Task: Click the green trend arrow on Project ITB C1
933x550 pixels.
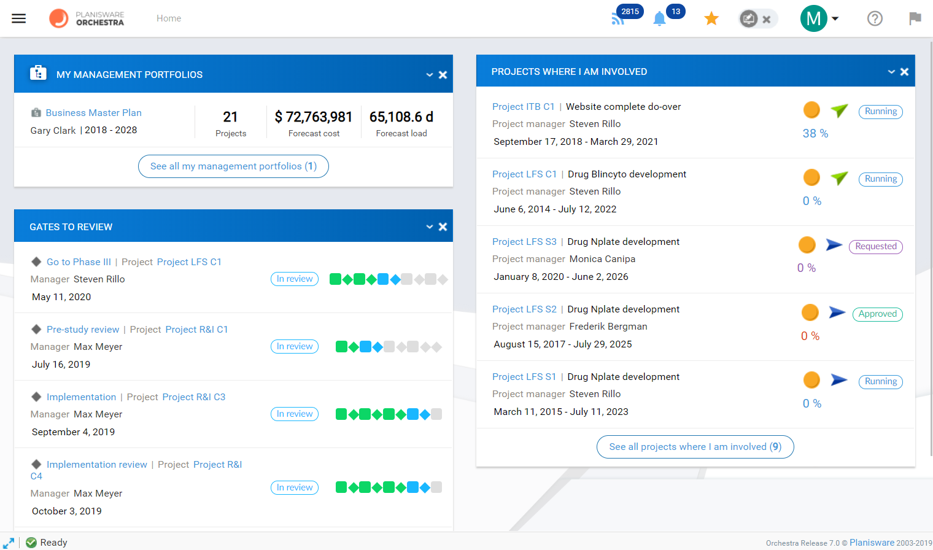Action: click(x=839, y=111)
